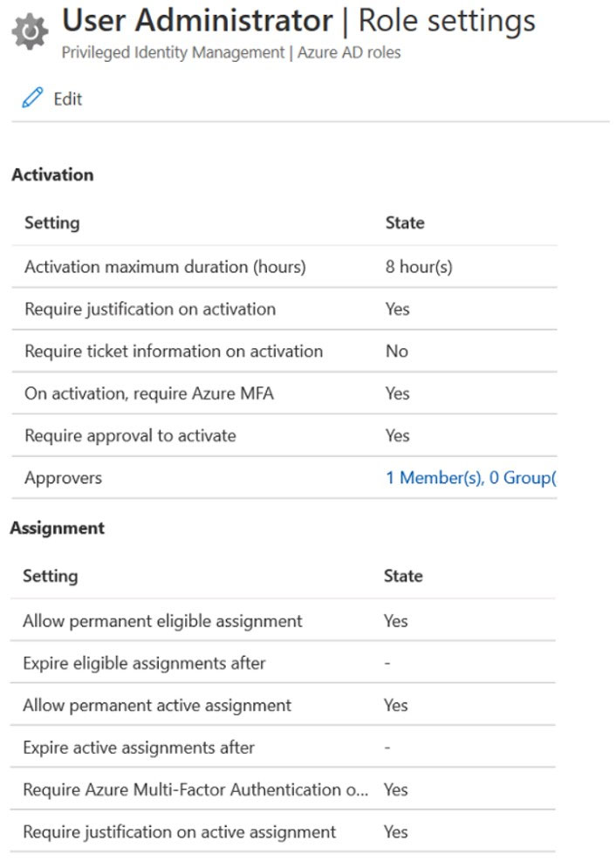The height and width of the screenshot is (868, 616).
Task: Select the Activation section heading
Action: [52, 175]
